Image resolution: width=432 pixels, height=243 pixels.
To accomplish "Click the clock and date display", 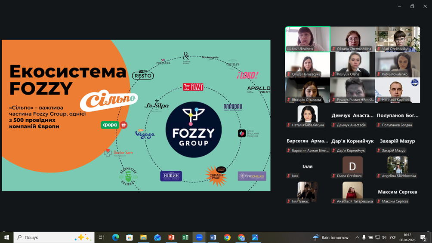I will (407, 237).
